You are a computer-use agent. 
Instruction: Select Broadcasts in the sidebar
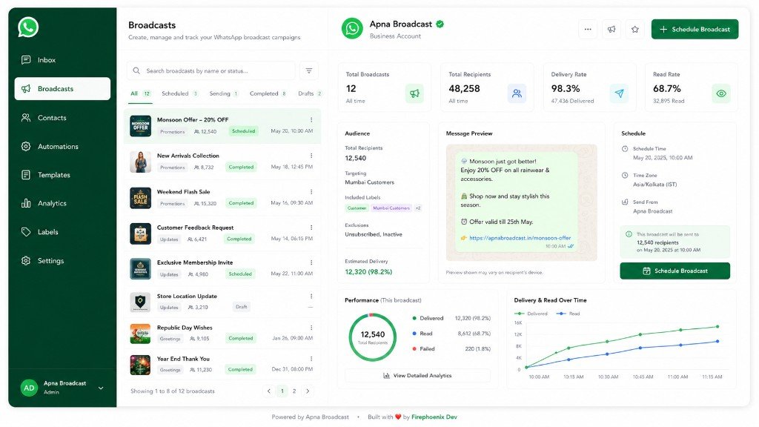coord(62,89)
